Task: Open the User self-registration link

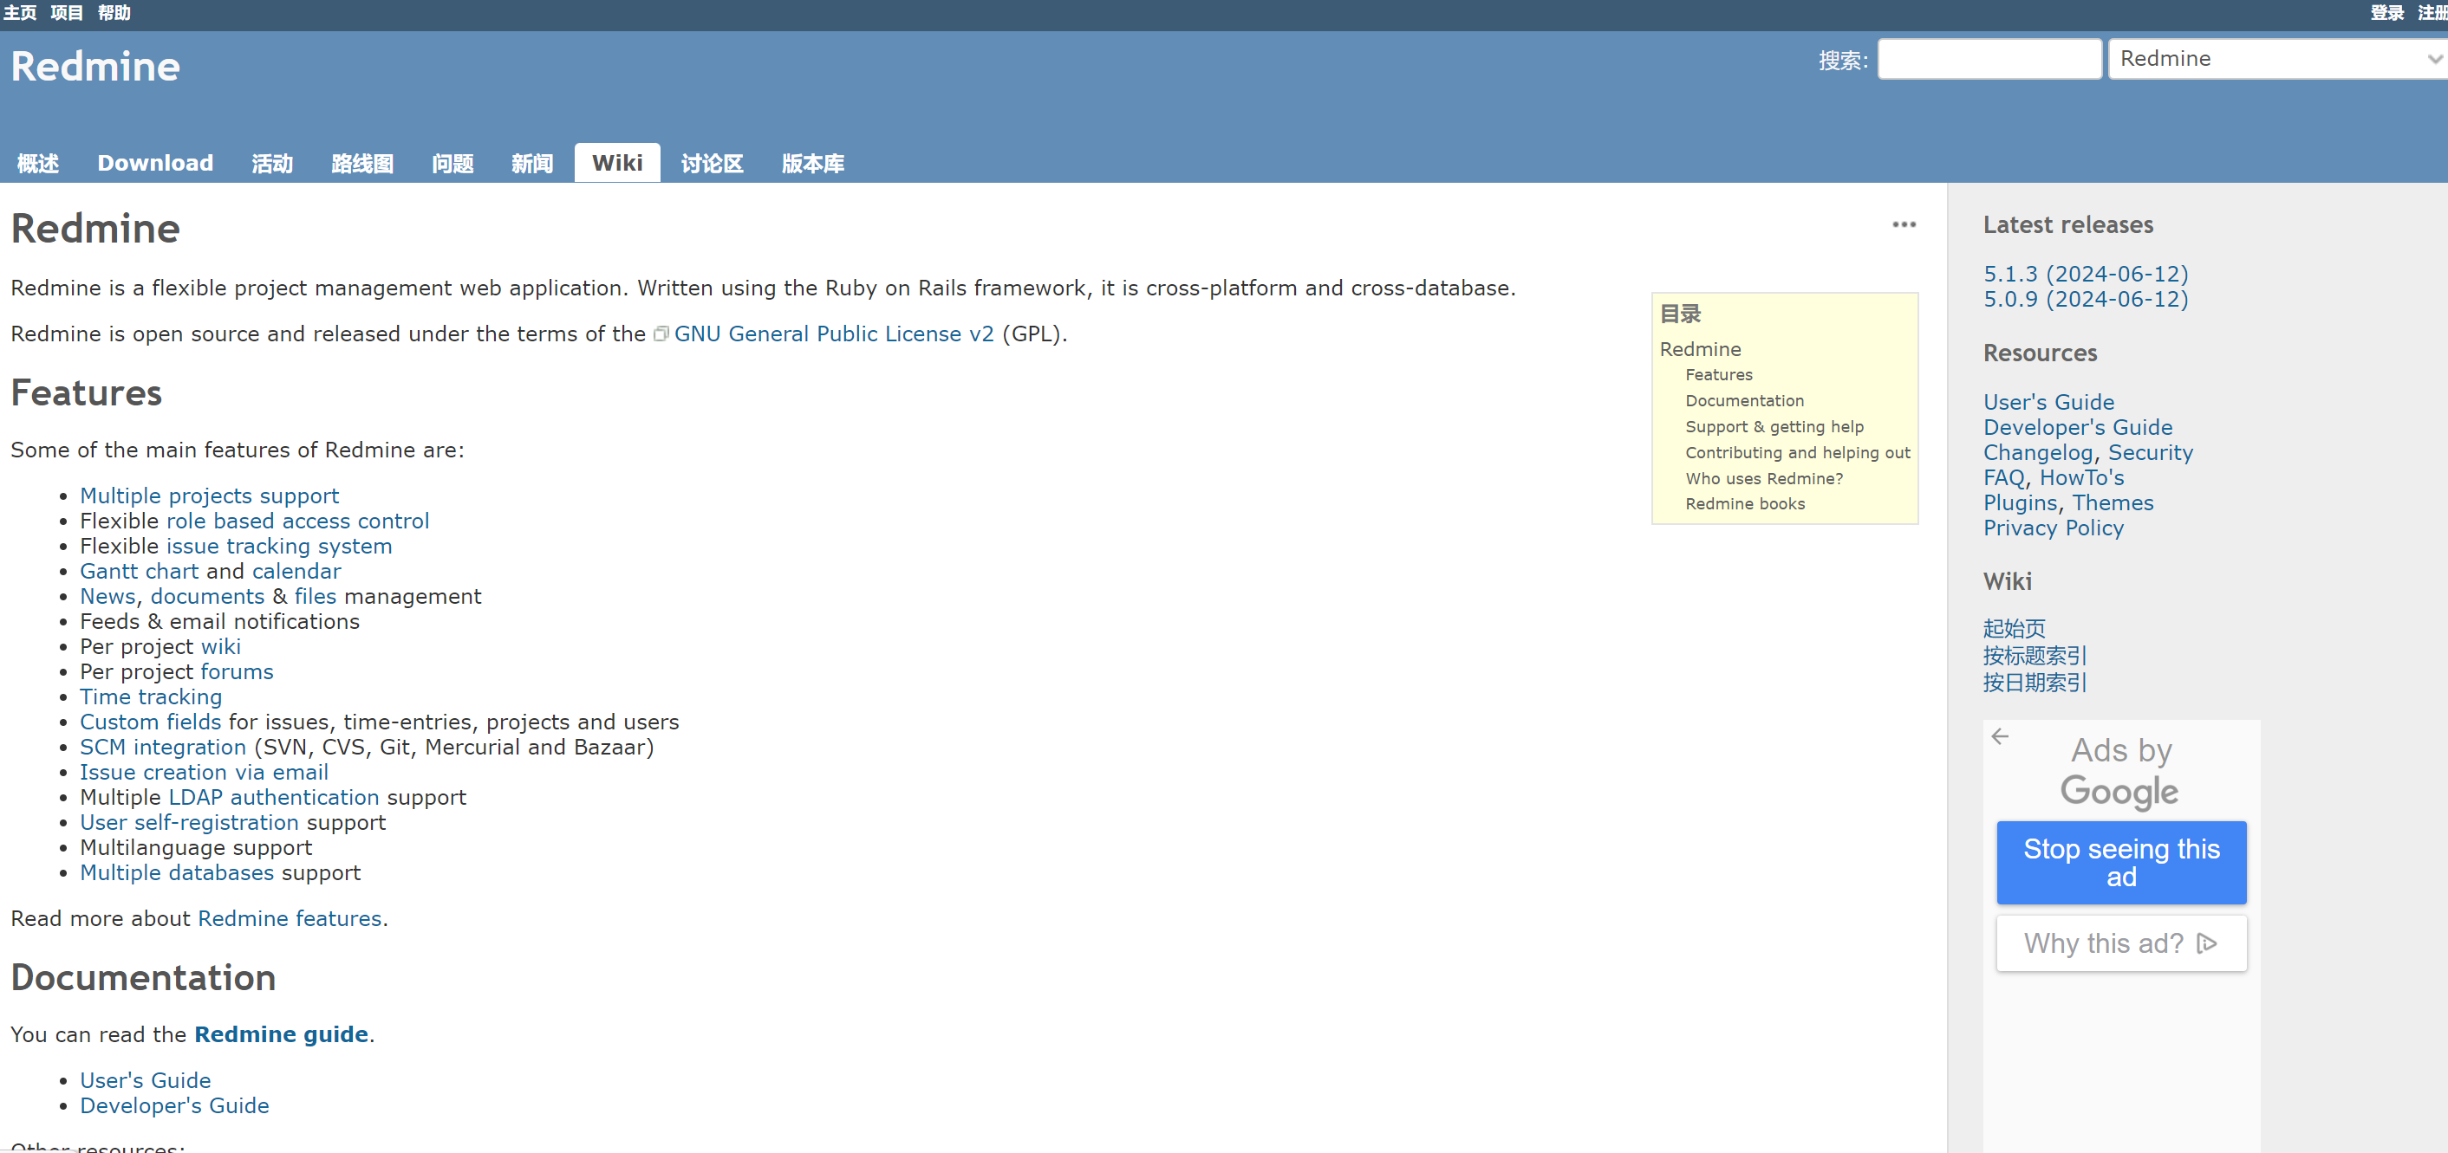Action: coord(189,822)
